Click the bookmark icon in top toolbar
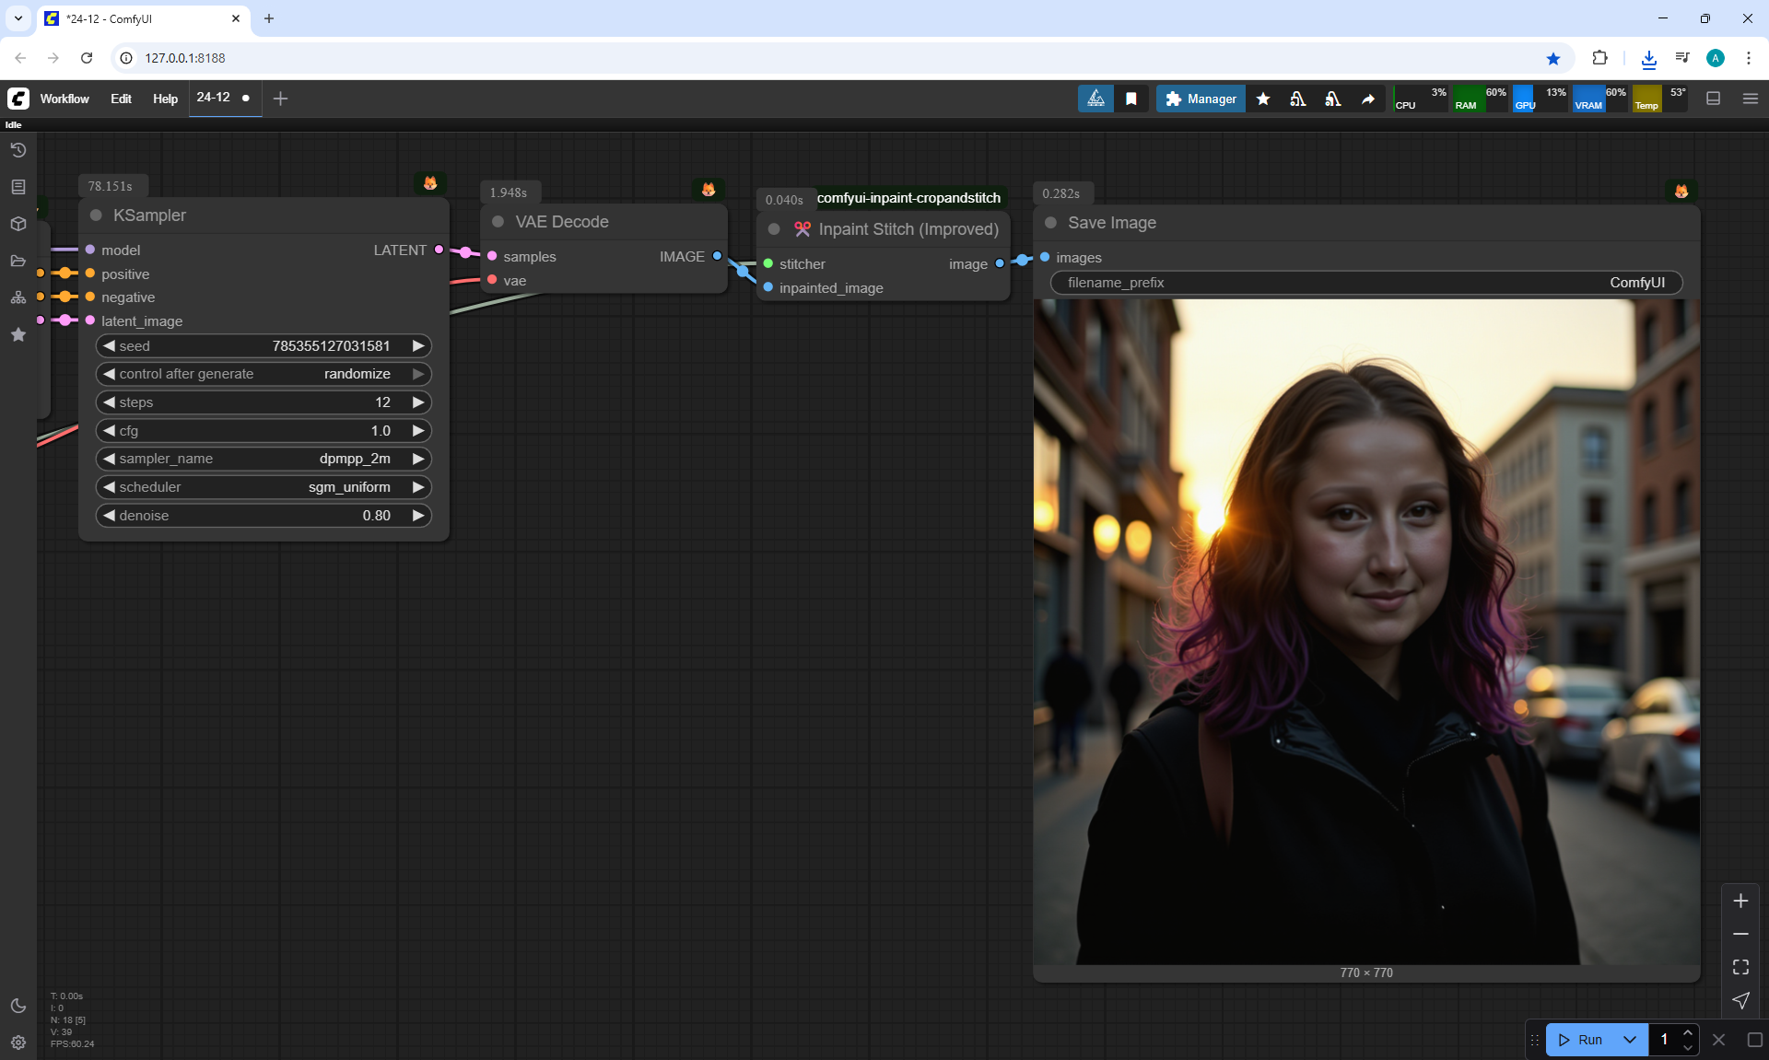The width and height of the screenshot is (1769, 1060). coord(1131,99)
